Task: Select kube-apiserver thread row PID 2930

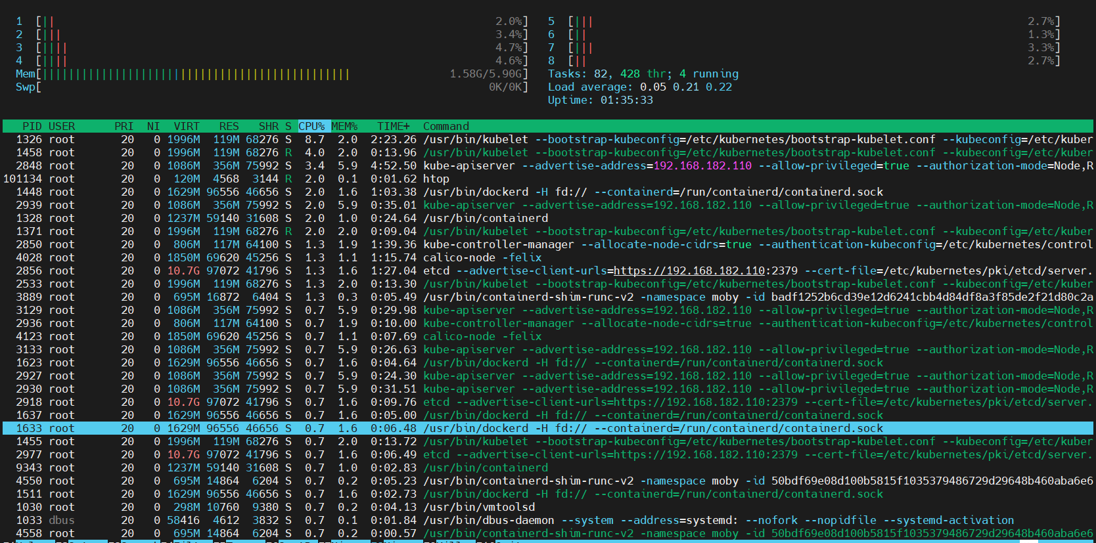Action: (x=548, y=389)
